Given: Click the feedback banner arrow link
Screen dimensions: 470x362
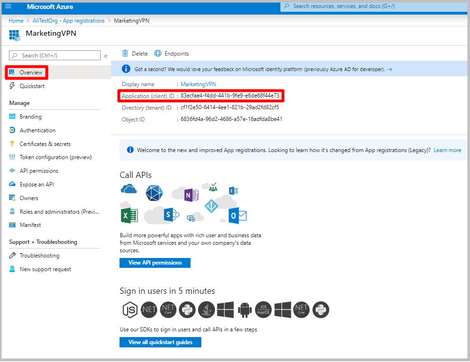Looking at the screenshot, I should (x=390, y=70).
